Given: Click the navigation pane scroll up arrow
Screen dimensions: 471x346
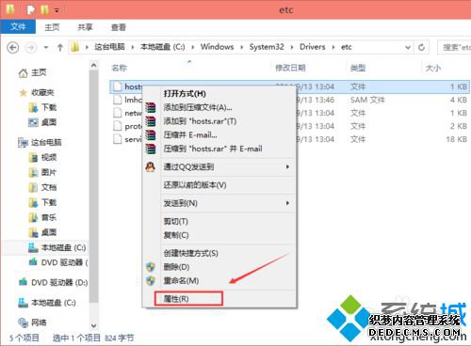Looking at the screenshot, I should [93, 66].
